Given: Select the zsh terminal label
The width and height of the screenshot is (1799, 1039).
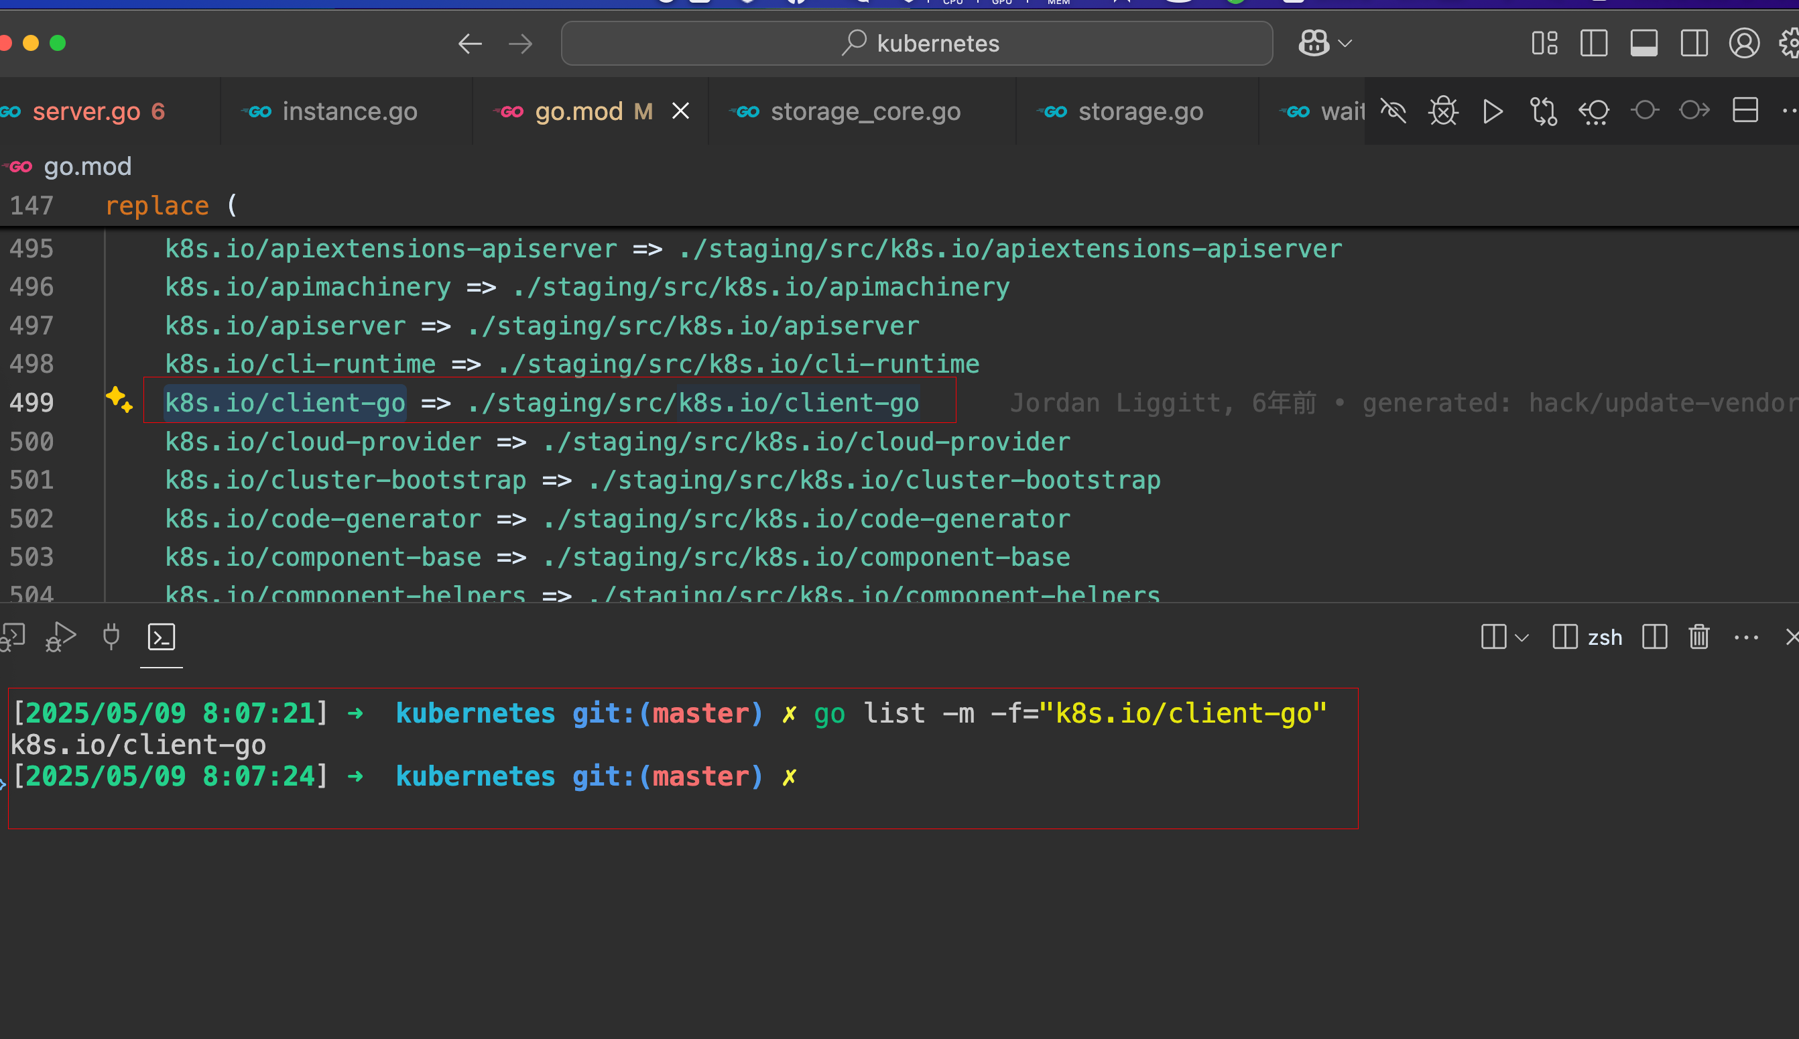Looking at the screenshot, I should pos(1604,637).
